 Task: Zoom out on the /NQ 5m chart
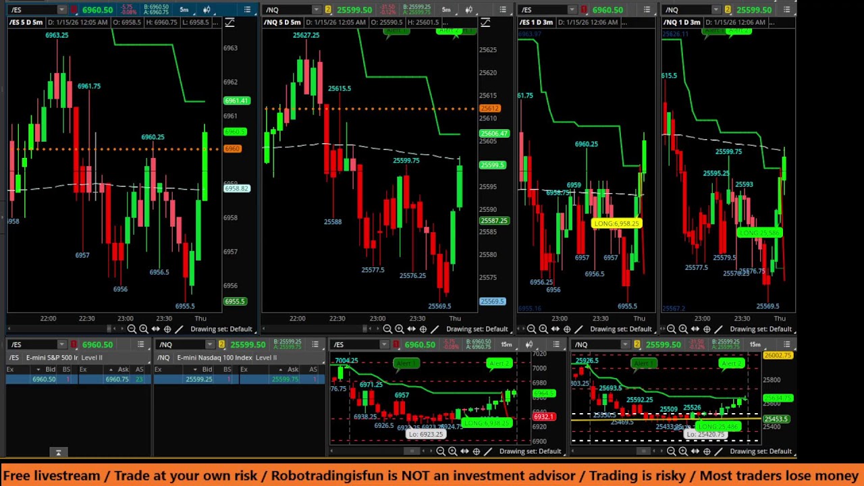point(387,329)
